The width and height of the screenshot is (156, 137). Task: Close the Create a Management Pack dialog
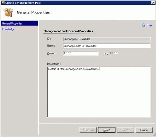point(153,3)
